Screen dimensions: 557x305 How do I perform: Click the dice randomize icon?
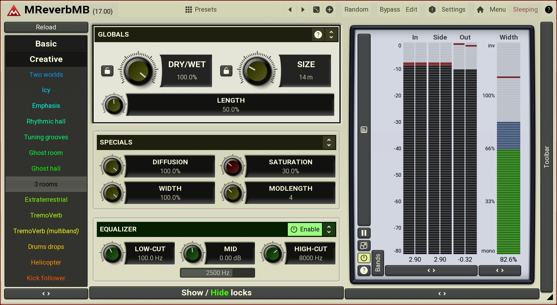pyautogui.click(x=316, y=10)
